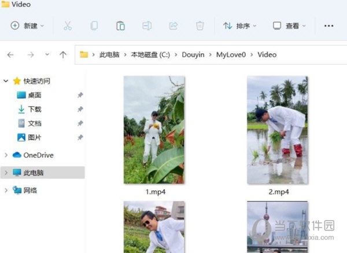Click the pin icon beside 下载
Screen dimensions: 347x253
pos(80,109)
